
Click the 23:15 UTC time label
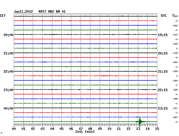(x=163, y=108)
